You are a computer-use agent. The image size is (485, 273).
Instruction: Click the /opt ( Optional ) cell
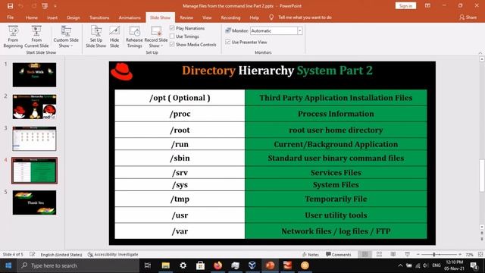[x=180, y=98]
